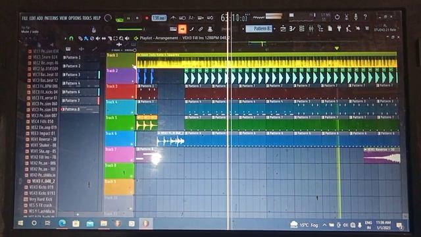Image resolution: width=421 pixels, height=237 pixels.
Task: Select the playlist select tool
Action: pos(116,38)
